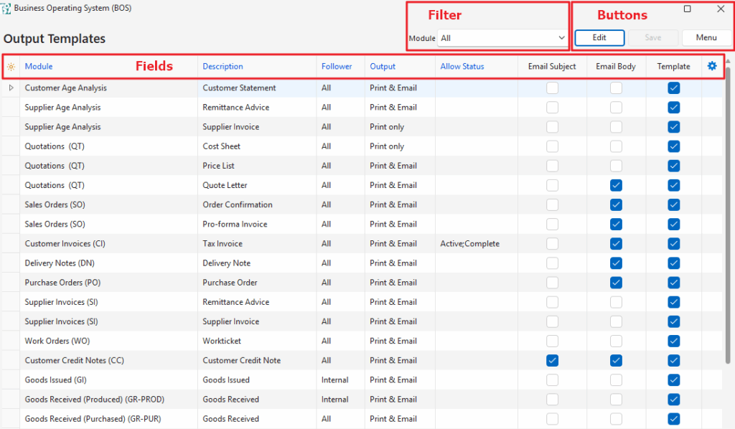
Task: Click the grid settings gear icon
Action: [x=712, y=66]
